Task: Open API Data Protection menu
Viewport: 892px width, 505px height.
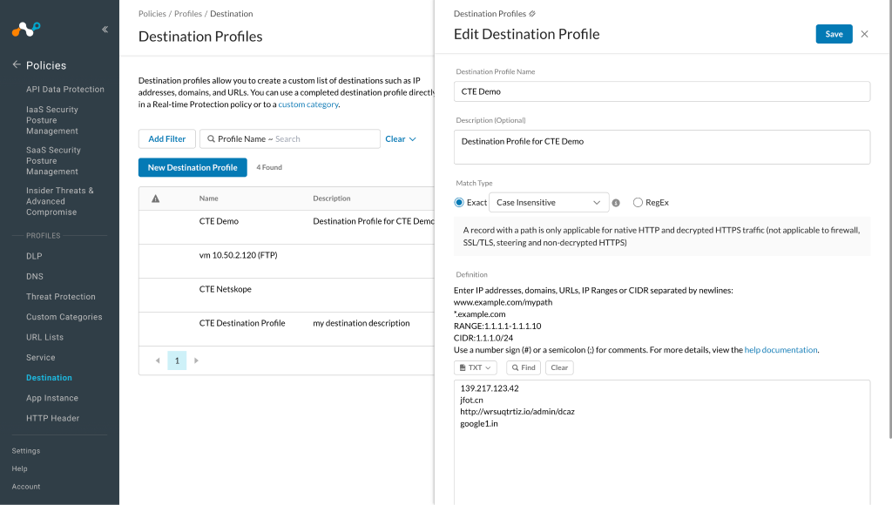Action: pos(64,90)
